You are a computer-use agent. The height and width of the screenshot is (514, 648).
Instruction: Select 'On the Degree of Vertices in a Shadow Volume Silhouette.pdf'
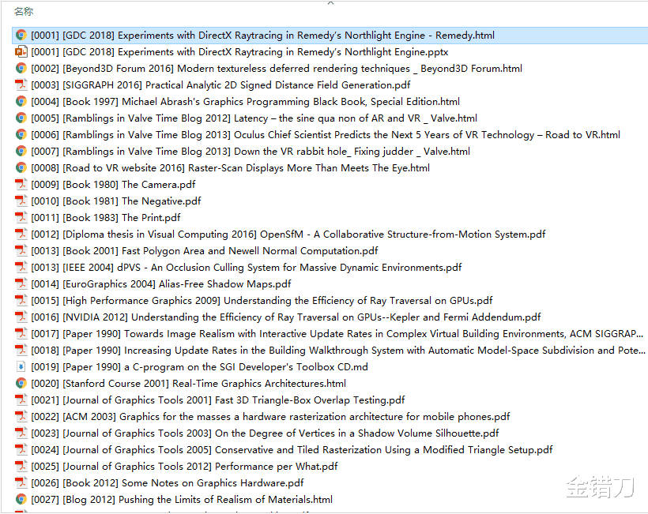click(265, 433)
